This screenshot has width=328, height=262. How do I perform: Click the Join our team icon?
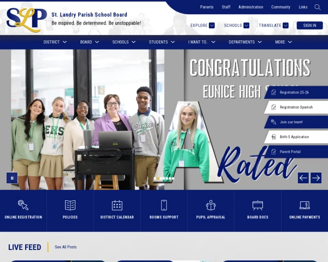pyautogui.click(x=273, y=122)
